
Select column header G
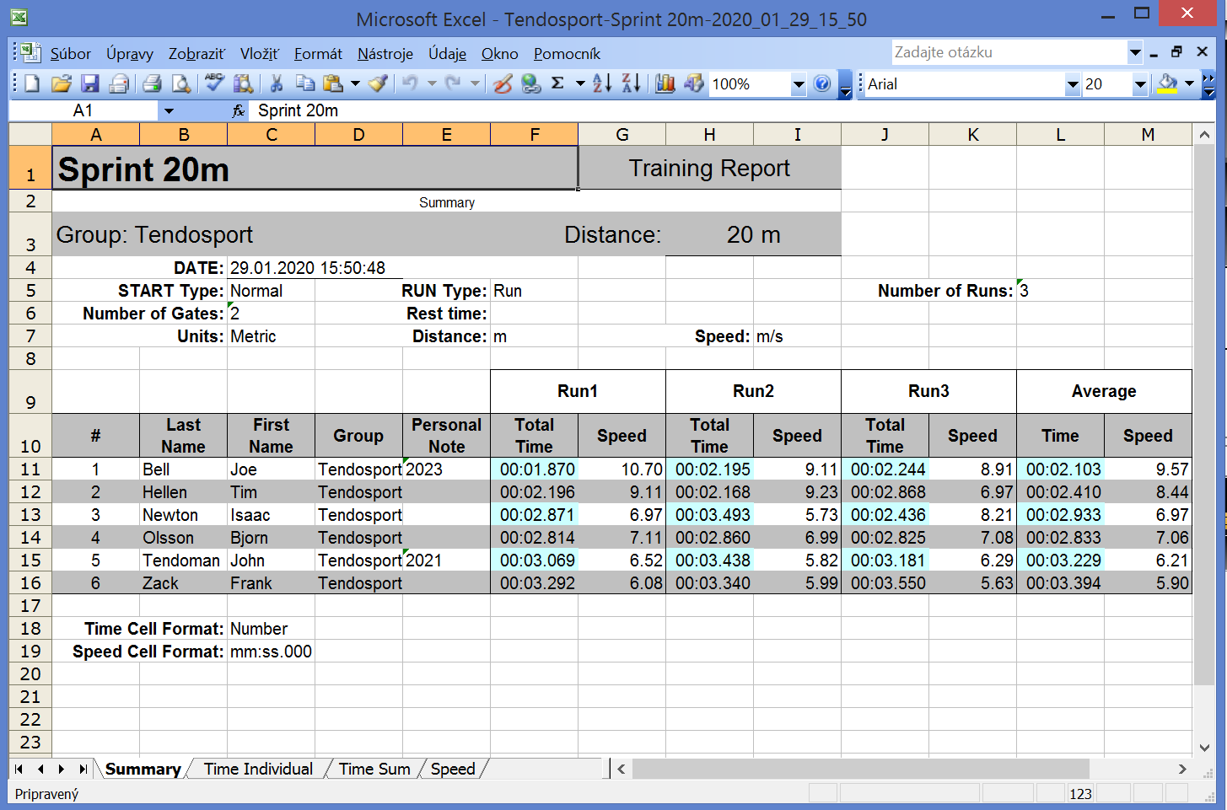(622, 135)
